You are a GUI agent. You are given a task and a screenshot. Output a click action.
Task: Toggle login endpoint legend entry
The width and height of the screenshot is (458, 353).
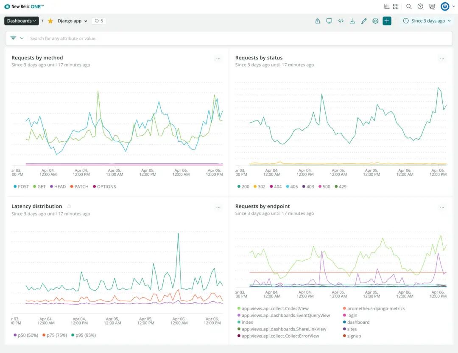[350, 315]
